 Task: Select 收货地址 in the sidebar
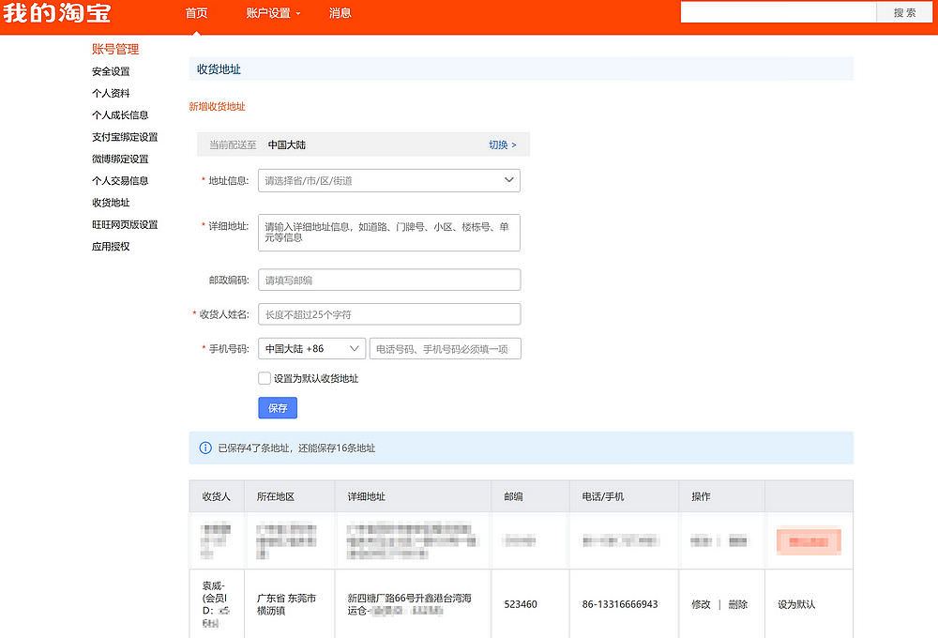(111, 203)
